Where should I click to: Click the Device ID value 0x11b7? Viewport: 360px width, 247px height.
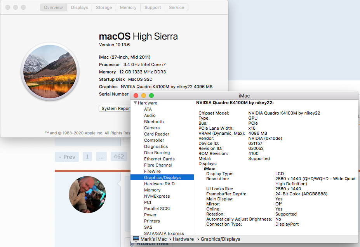[x=255, y=143]
